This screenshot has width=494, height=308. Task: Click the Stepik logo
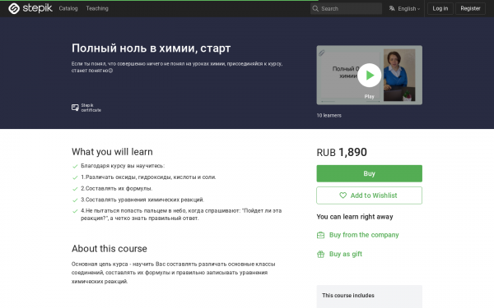pyautogui.click(x=30, y=8)
